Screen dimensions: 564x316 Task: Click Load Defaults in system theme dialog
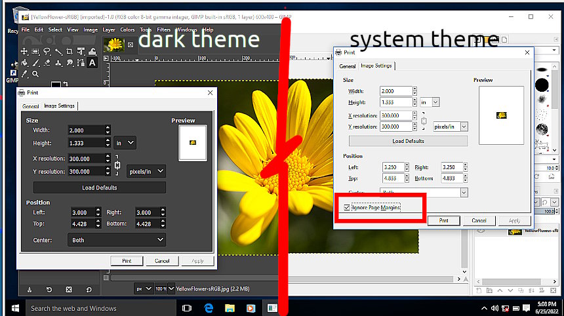pyautogui.click(x=409, y=141)
